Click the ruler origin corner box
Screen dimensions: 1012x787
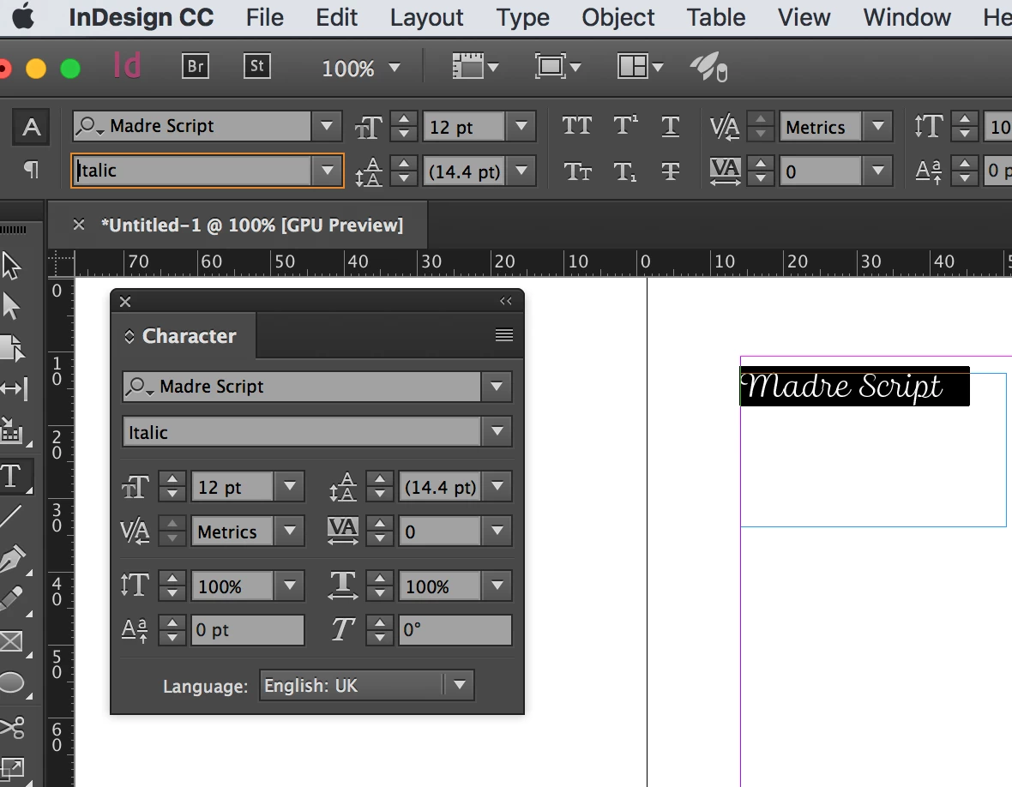coord(61,263)
